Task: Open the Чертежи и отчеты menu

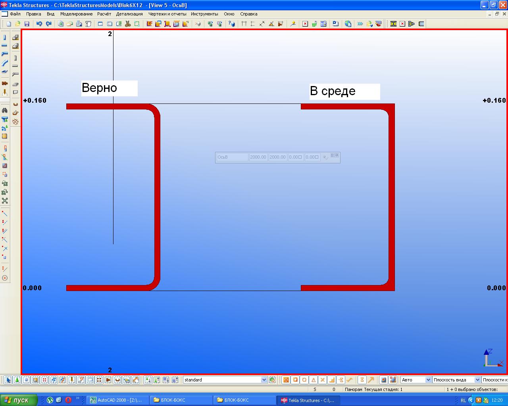Action: point(167,14)
